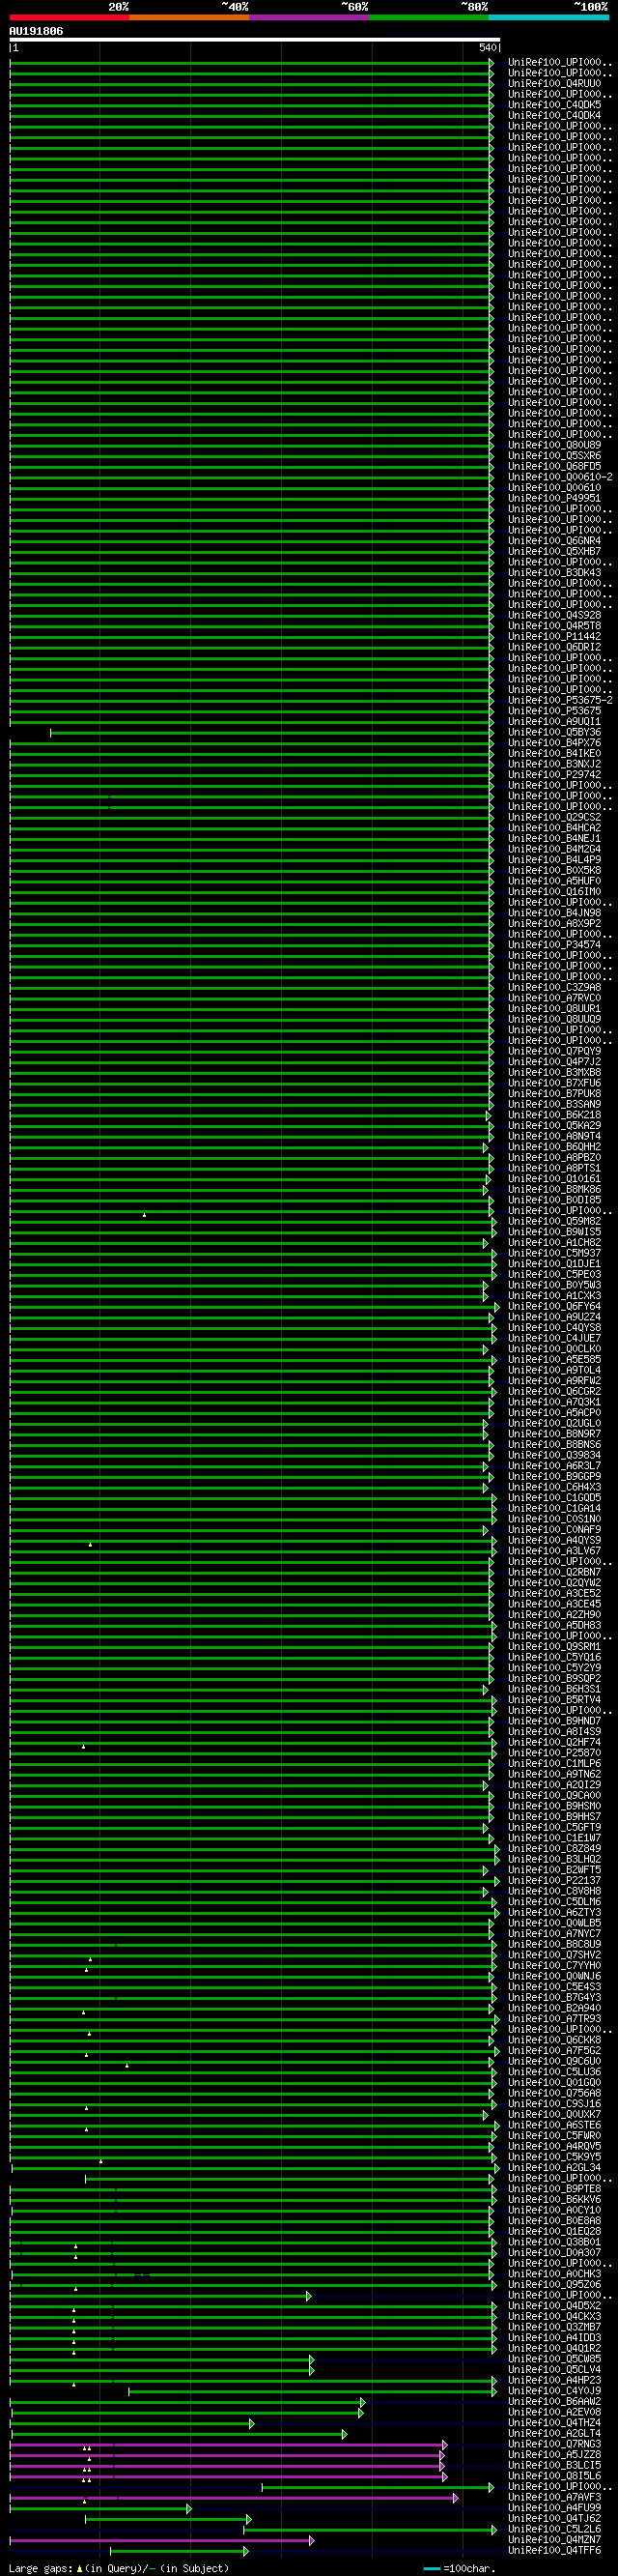This screenshot has width=618, height=2576.
Task: Click the 'Large gaps' legend text
Action: pyautogui.click(x=40, y=2568)
